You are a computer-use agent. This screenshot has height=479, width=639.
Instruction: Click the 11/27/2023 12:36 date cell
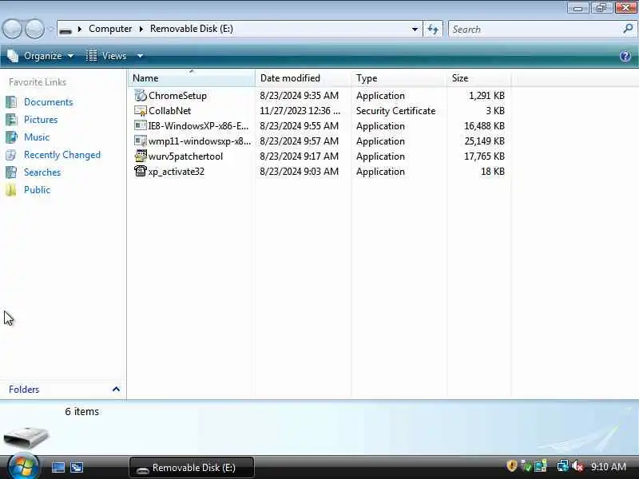click(300, 111)
